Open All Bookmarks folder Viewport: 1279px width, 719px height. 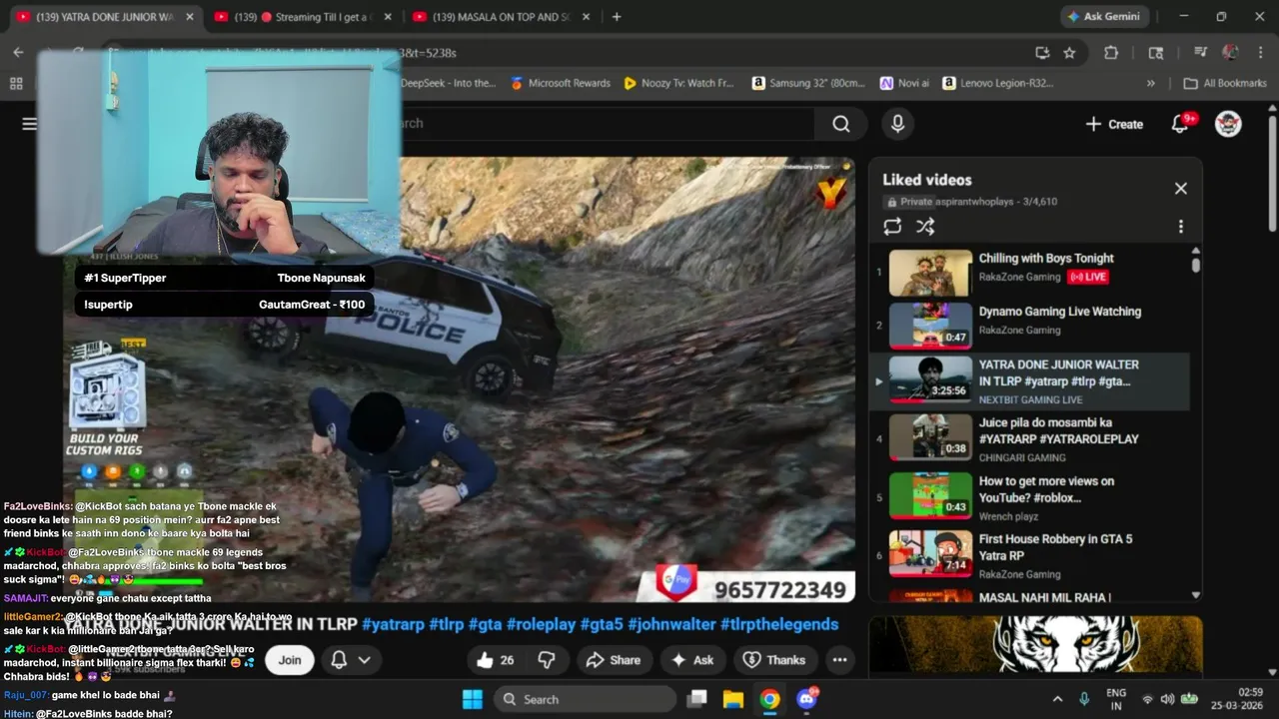[1225, 83]
